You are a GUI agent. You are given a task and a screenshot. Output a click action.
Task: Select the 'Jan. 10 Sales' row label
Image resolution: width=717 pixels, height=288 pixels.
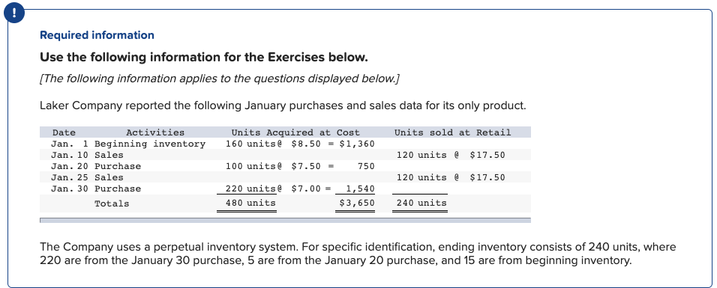pyautogui.click(x=87, y=155)
